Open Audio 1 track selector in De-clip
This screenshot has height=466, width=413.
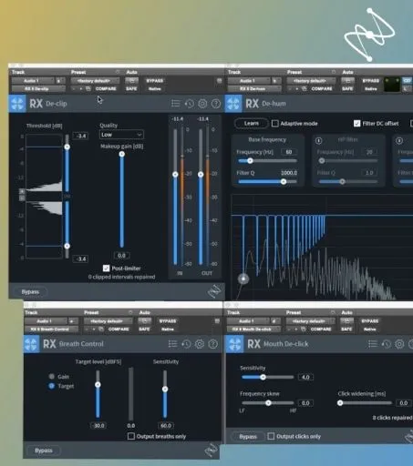(34, 81)
